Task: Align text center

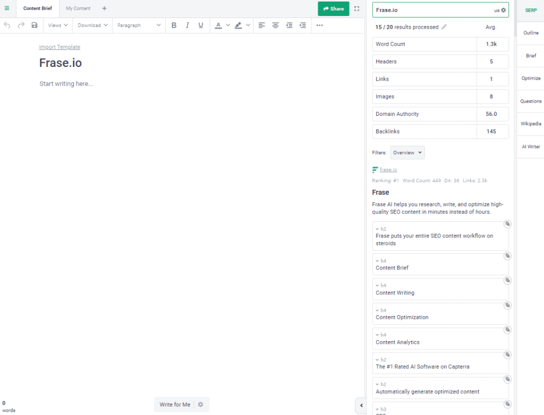Action: [x=276, y=25]
